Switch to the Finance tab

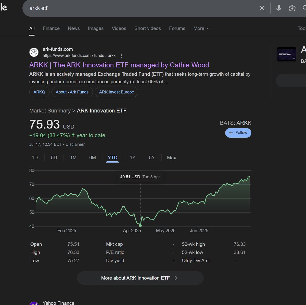click(x=51, y=29)
